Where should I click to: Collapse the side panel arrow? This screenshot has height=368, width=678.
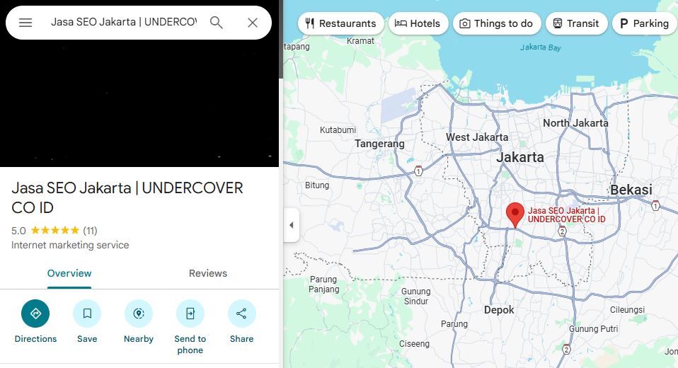point(292,225)
